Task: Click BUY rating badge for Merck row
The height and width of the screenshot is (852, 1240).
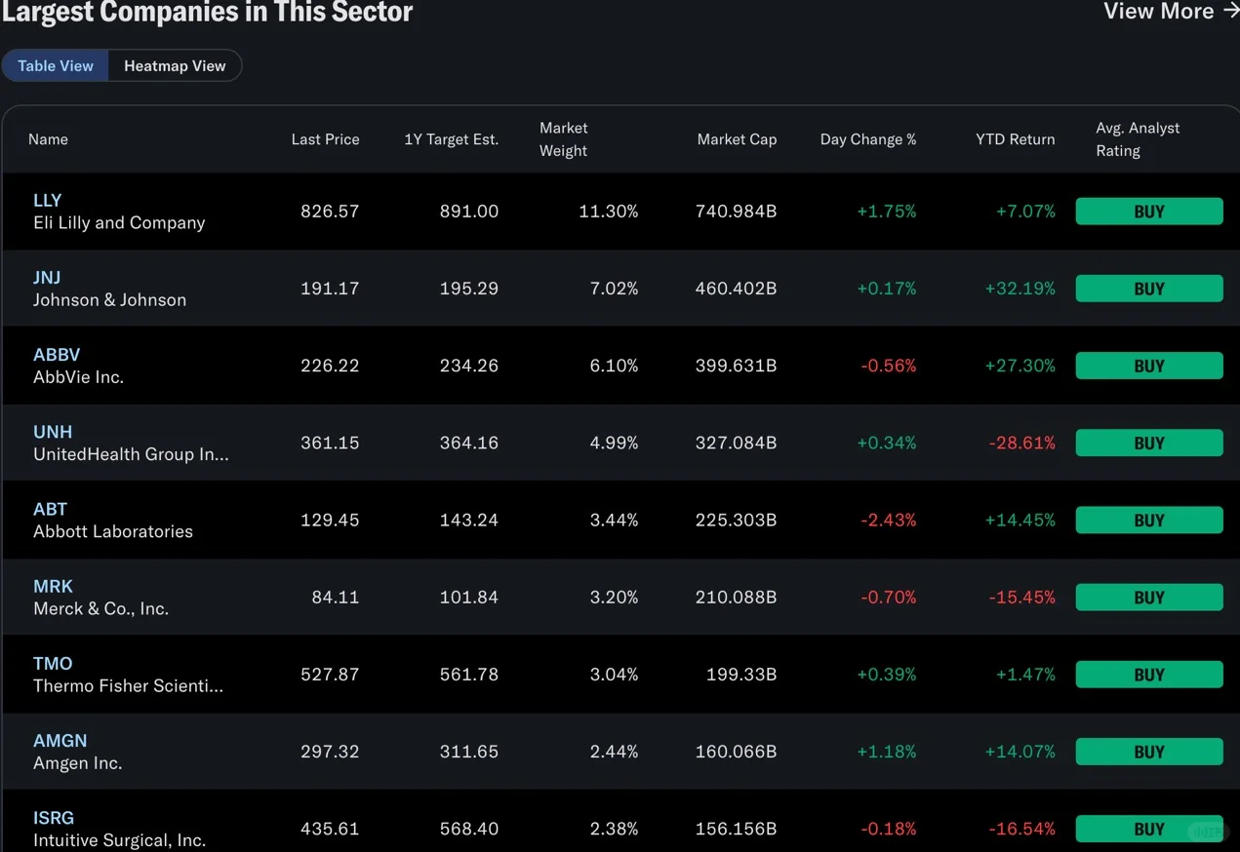Action: coord(1149,598)
